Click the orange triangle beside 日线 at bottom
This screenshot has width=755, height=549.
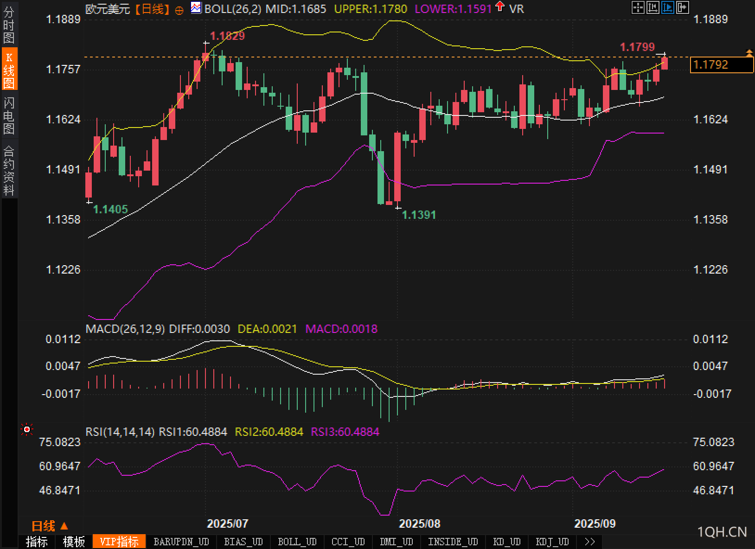click(x=64, y=526)
